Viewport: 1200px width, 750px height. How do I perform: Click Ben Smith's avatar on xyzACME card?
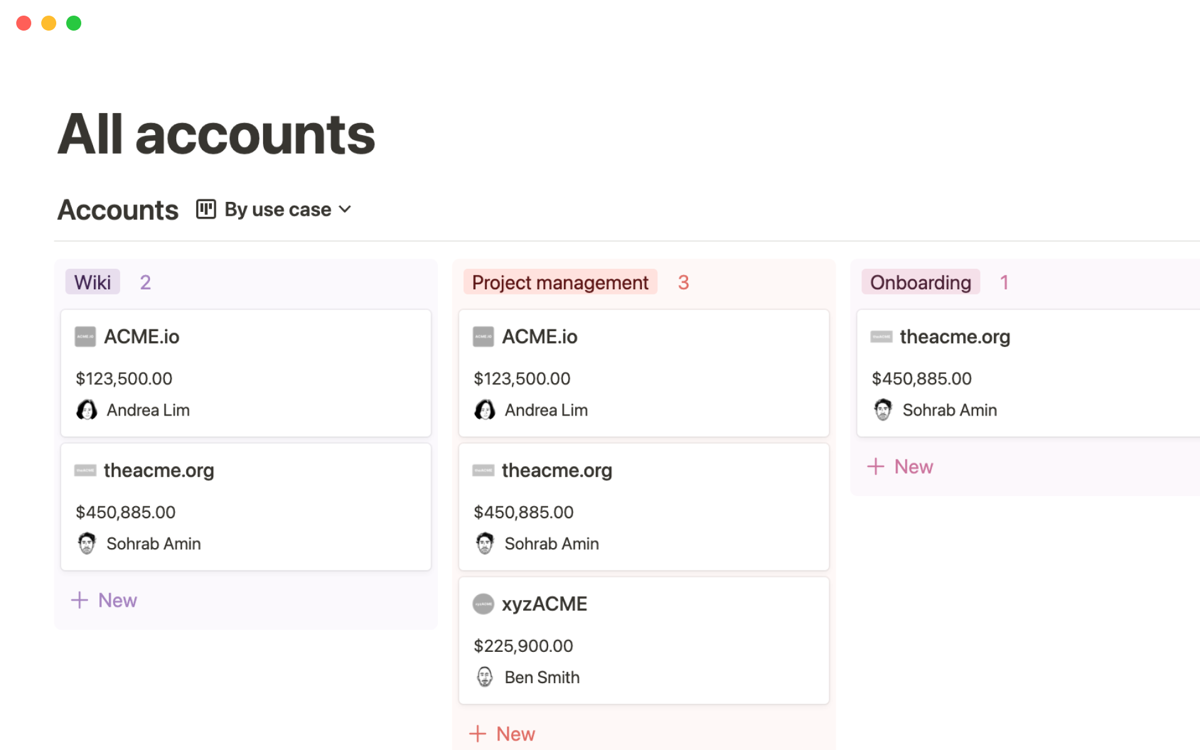(x=485, y=677)
